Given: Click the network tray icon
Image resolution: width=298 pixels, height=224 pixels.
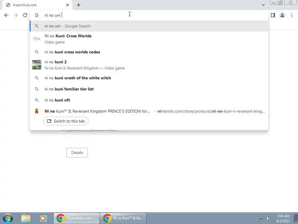Looking at the screenshot, I should click(x=262, y=218).
